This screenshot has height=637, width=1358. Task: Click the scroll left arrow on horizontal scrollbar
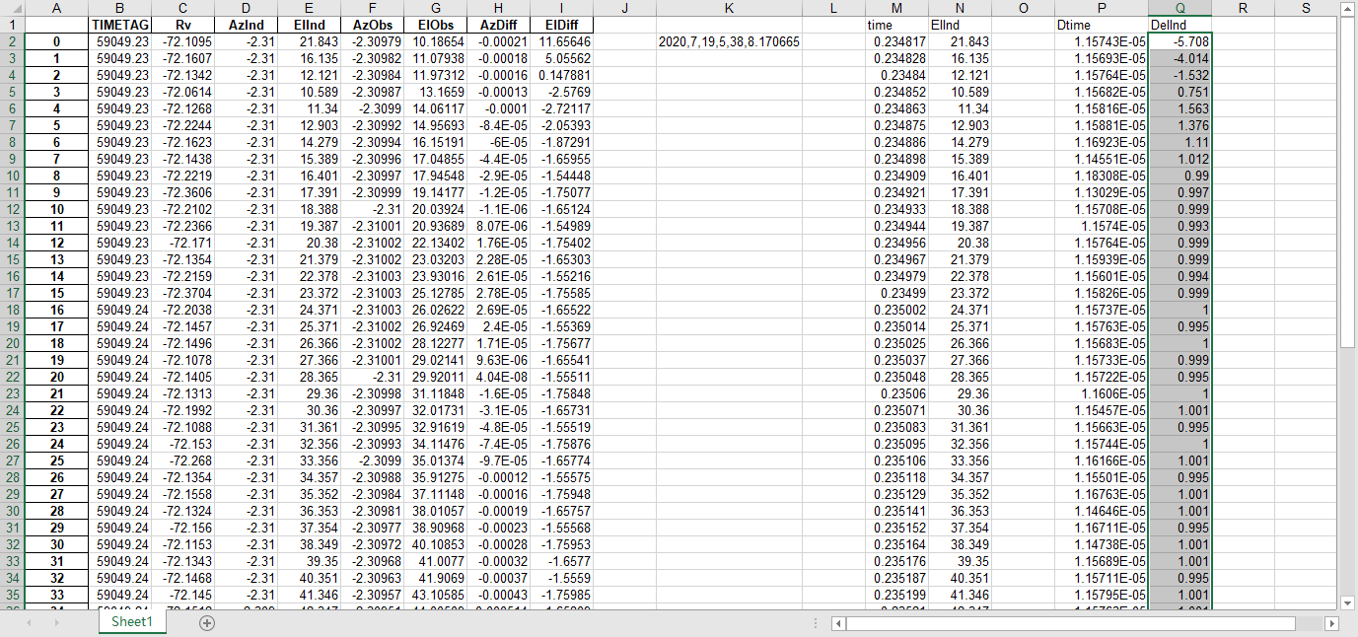(840, 623)
